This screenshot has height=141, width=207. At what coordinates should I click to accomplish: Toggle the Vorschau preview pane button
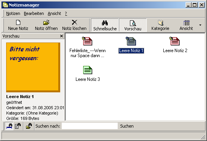(x=133, y=25)
